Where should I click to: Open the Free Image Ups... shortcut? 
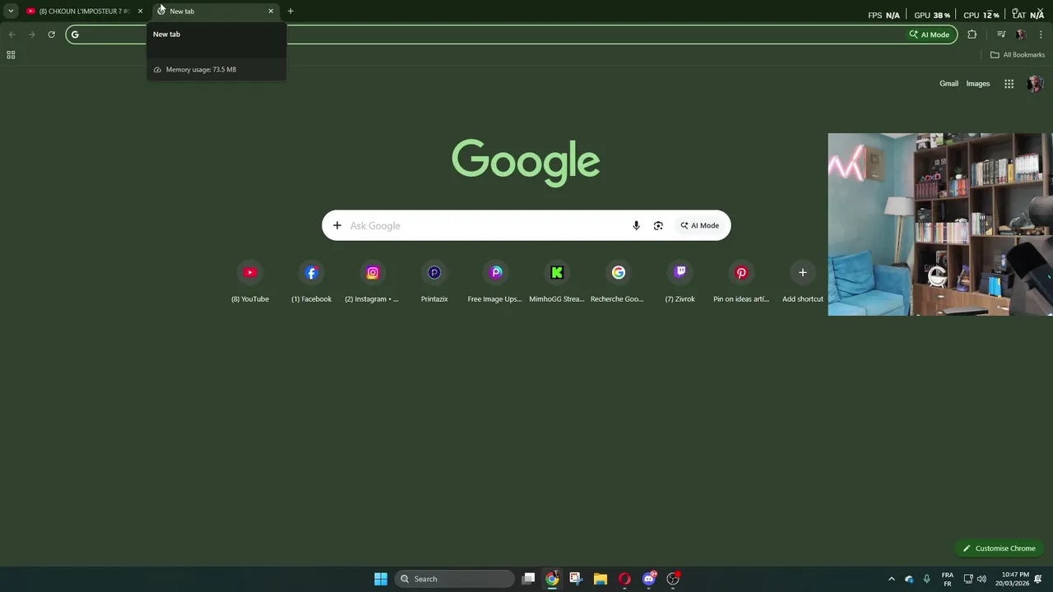coord(495,282)
